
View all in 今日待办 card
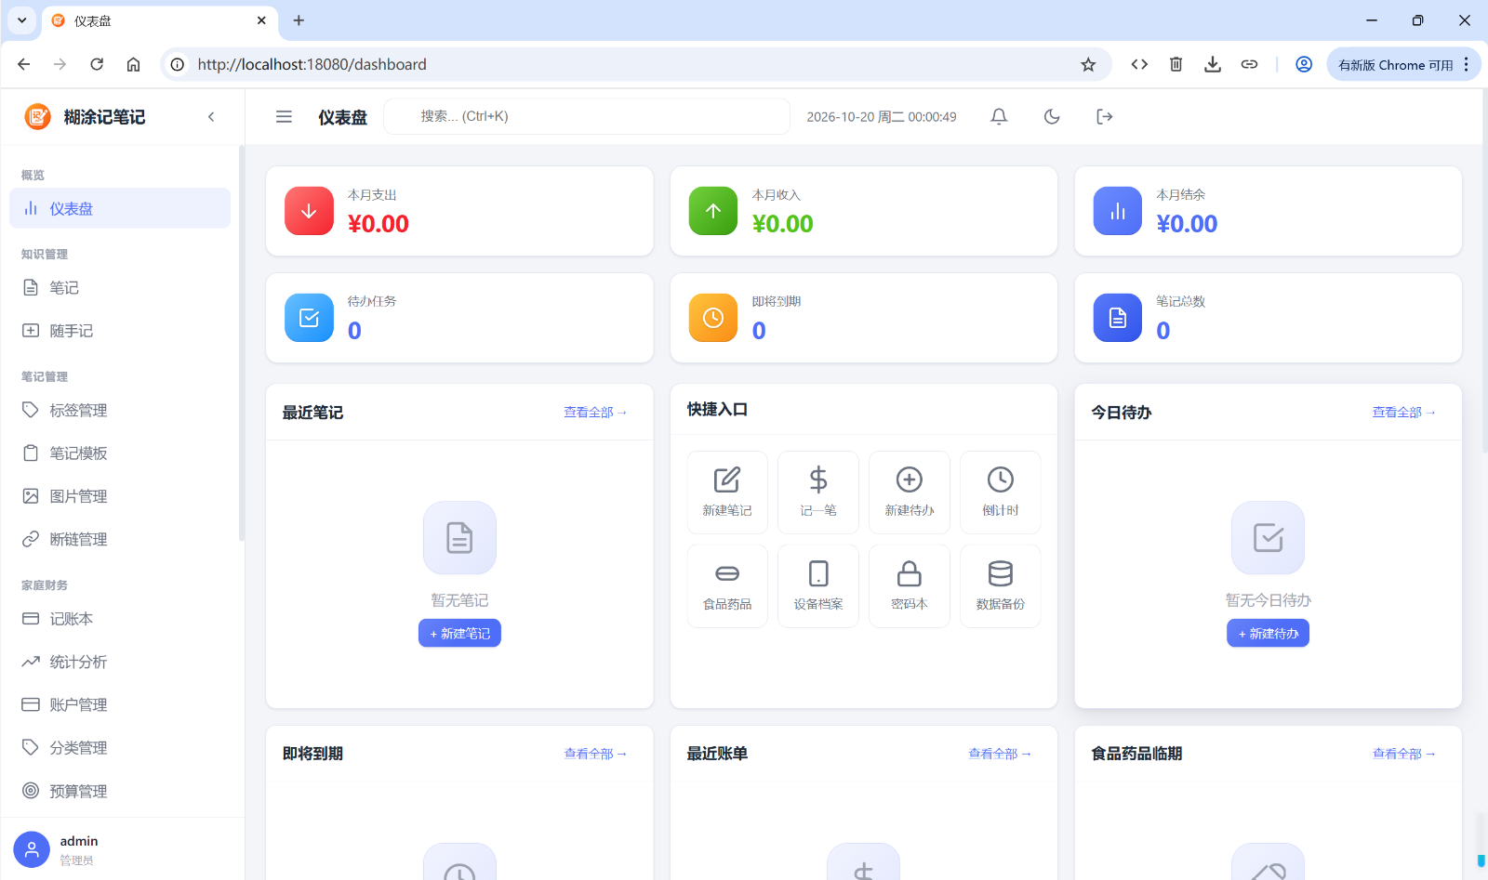(x=1404, y=412)
